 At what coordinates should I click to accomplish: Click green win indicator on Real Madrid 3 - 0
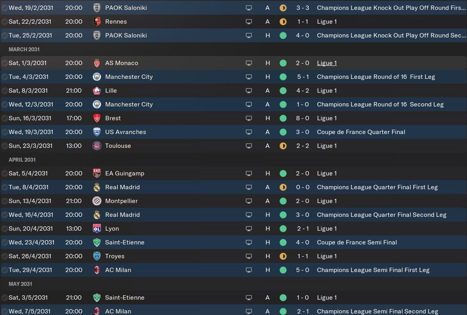pos(283,215)
